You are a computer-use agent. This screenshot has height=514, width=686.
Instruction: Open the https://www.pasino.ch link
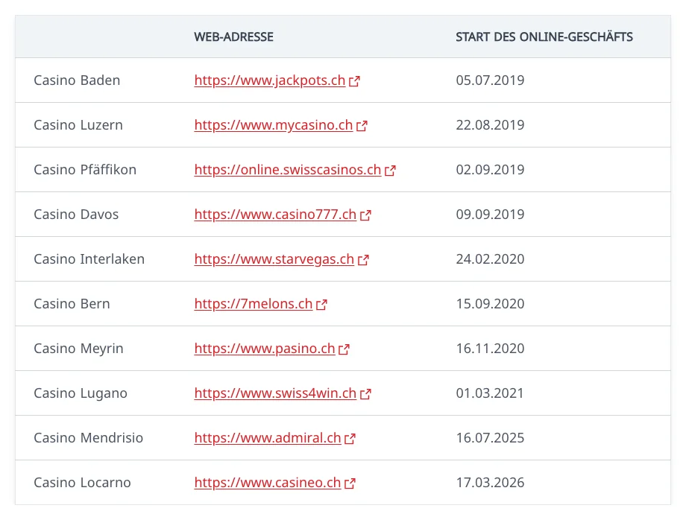click(265, 349)
